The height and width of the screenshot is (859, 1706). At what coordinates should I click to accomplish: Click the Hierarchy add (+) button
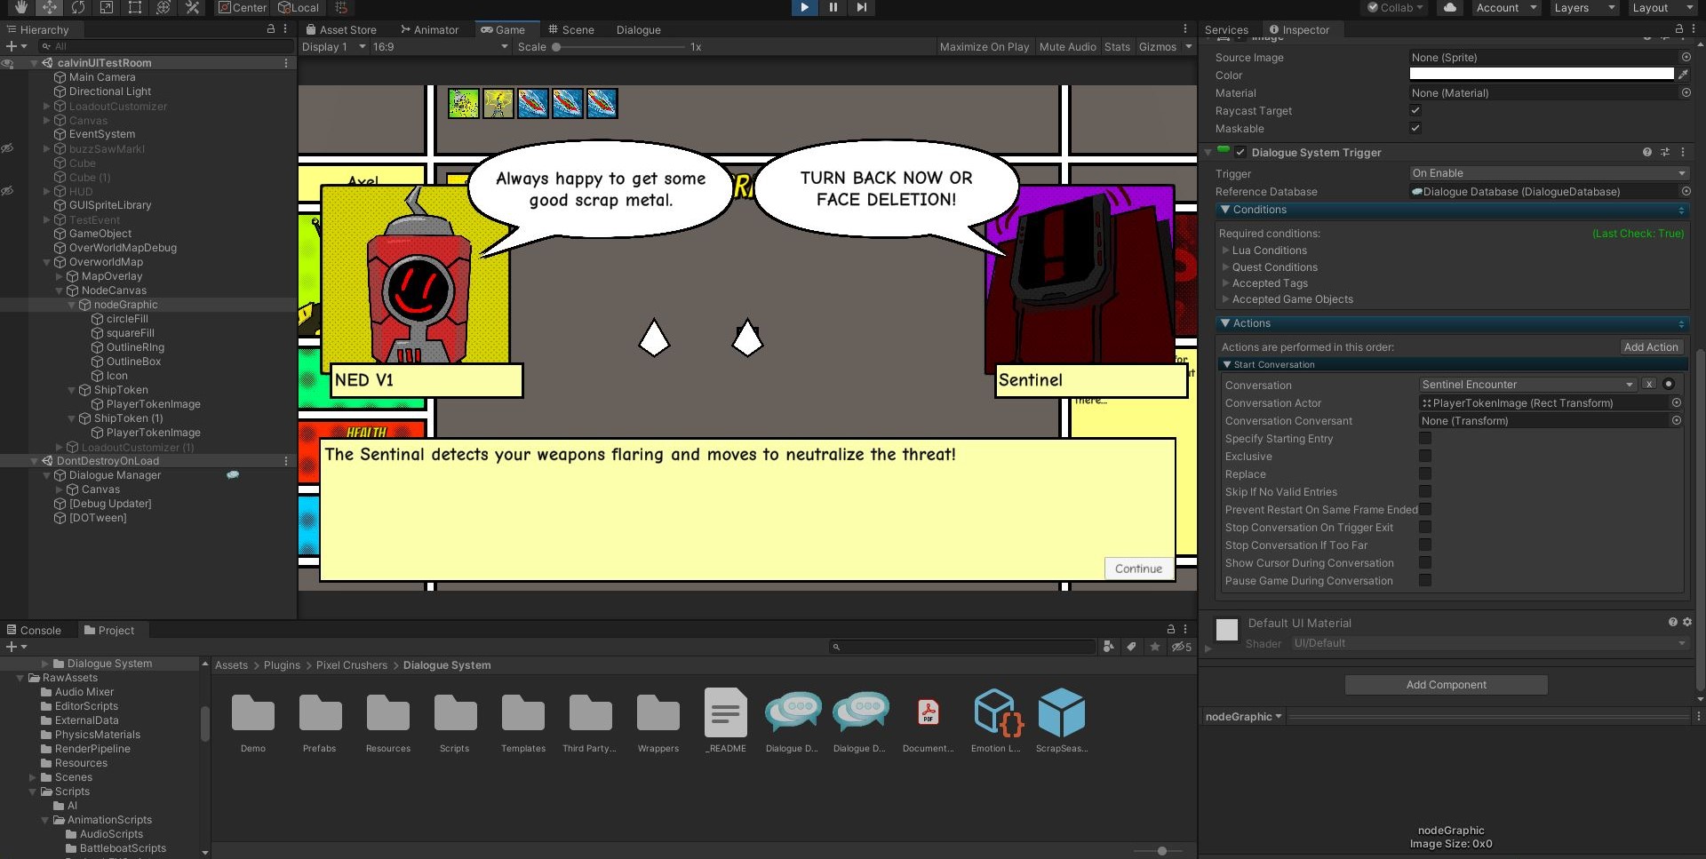[12, 46]
